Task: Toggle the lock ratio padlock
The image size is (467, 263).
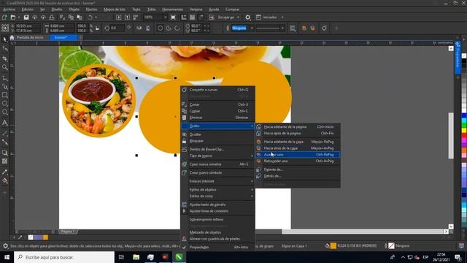Action: point(97,28)
